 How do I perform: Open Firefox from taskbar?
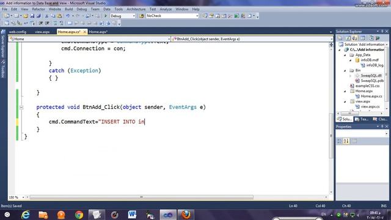186,215
